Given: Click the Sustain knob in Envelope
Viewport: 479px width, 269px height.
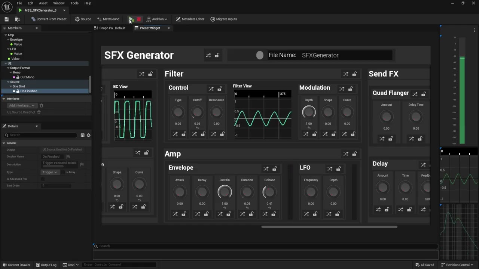Looking at the screenshot, I should pos(225,192).
